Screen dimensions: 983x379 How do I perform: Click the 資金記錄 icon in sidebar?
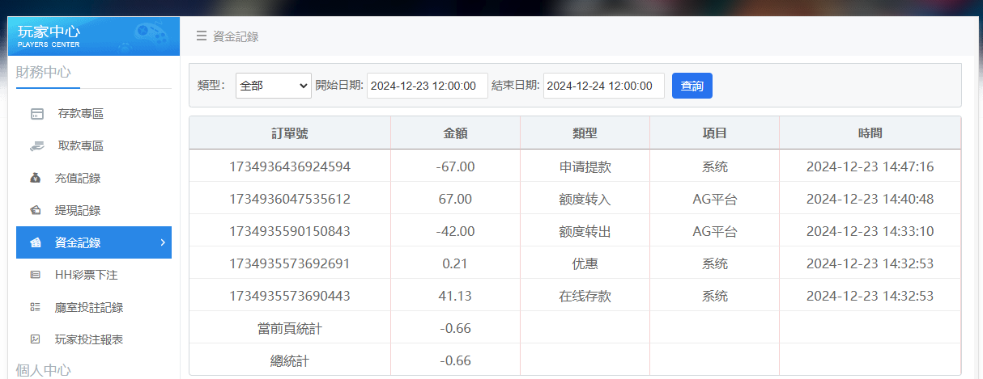click(36, 242)
